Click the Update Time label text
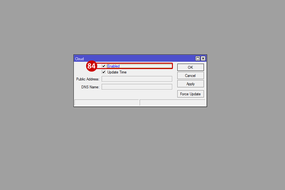 (x=117, y=72)
